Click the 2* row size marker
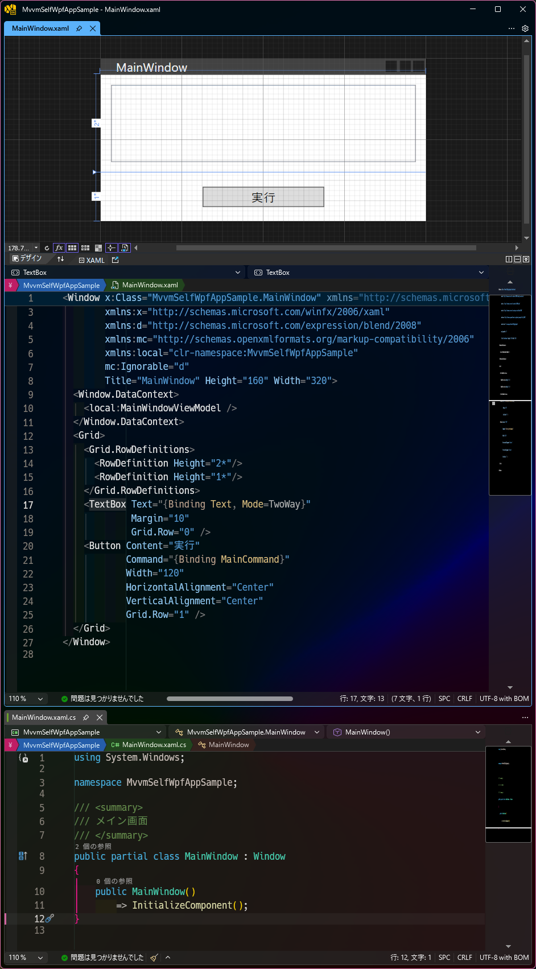The height and width of the screenshot is (969, 536). [96, 123]
